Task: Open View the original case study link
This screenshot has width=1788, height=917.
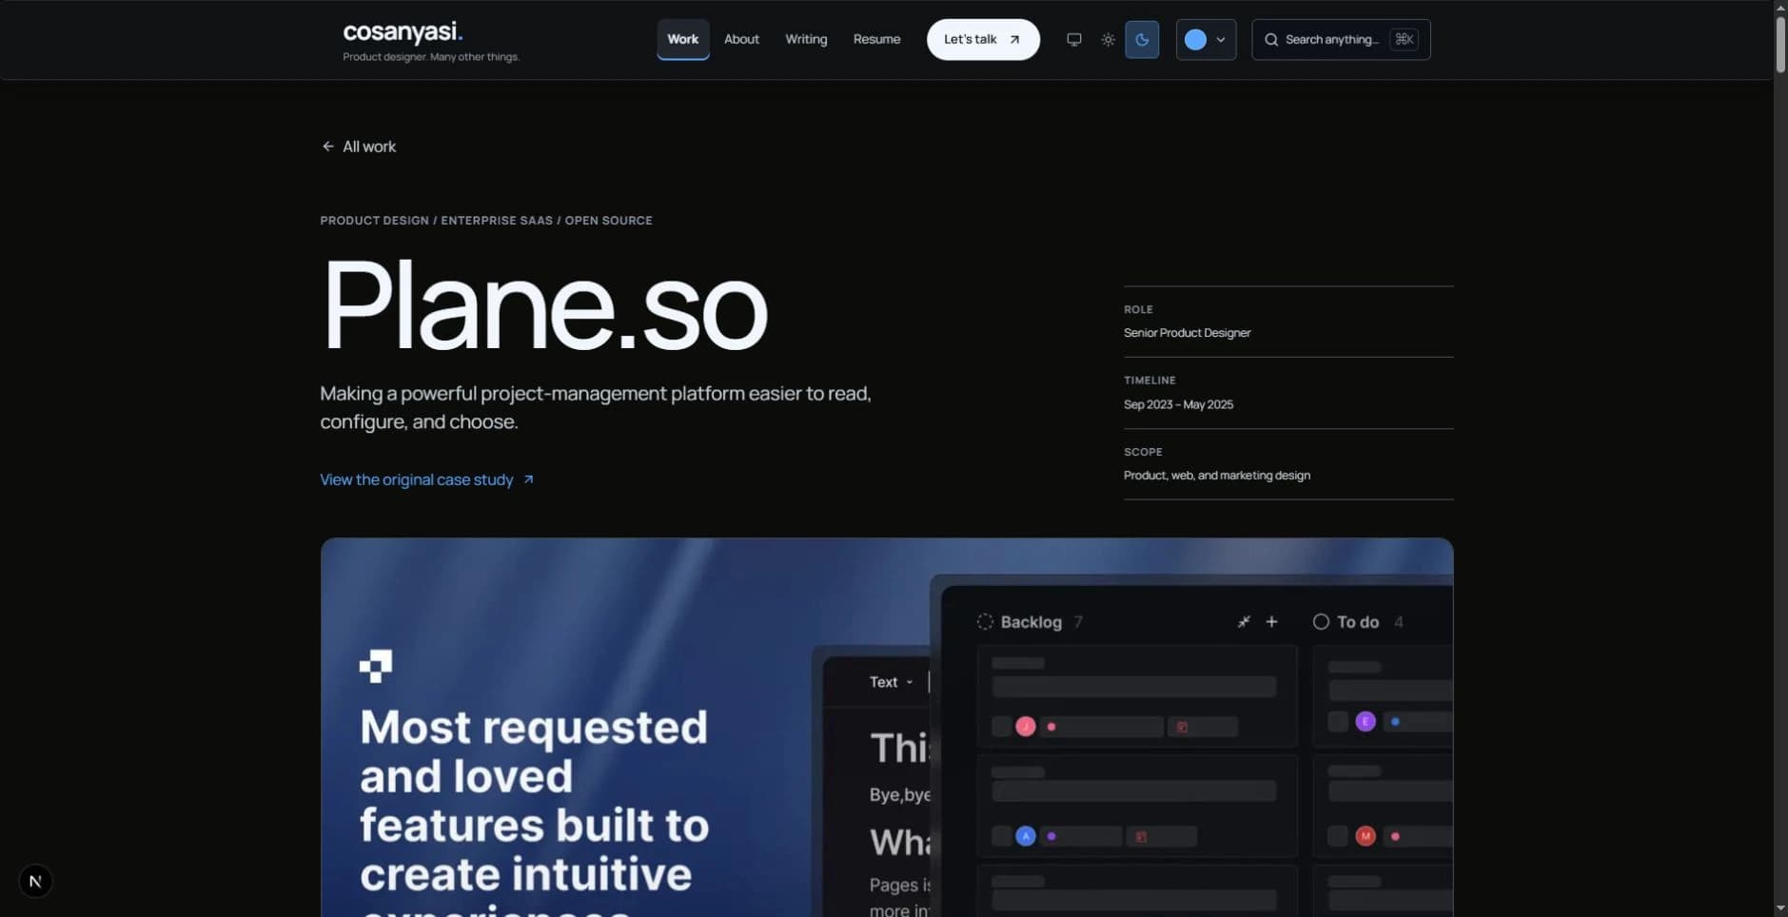Action: (427, 479)
